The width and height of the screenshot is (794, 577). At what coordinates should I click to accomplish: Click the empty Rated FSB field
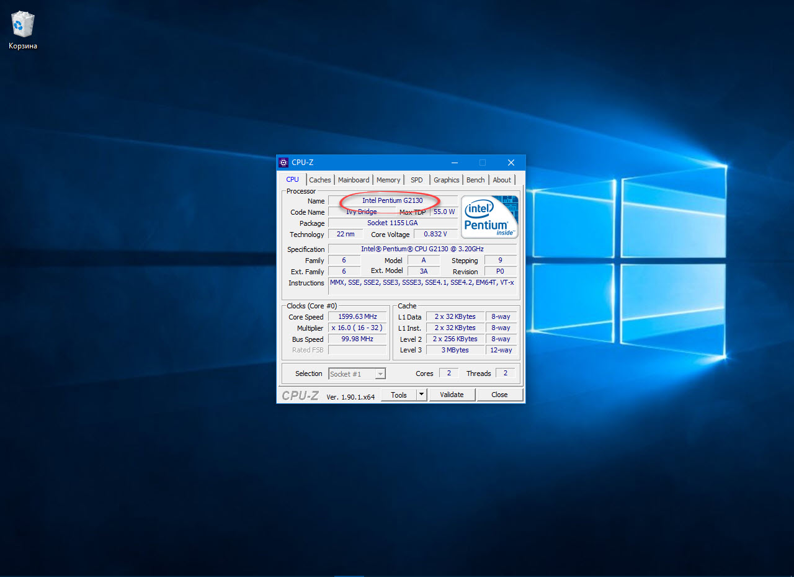pyautogui.click(x=357, y=350)
